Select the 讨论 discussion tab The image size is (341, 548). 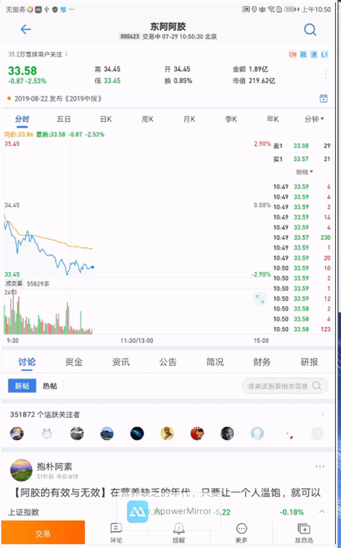pyautogui.click(x=27, y=362)
